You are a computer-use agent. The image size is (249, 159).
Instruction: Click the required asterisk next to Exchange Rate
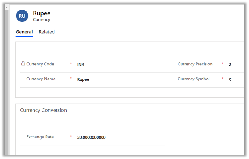point(71,137)
